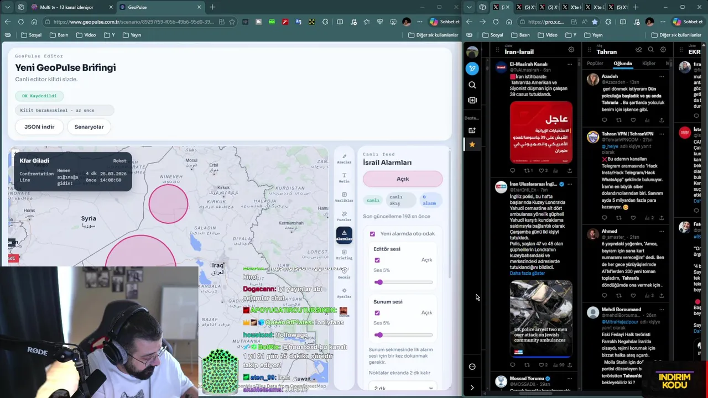Adjust the Sunum sesi volume slider

(403, 335)
